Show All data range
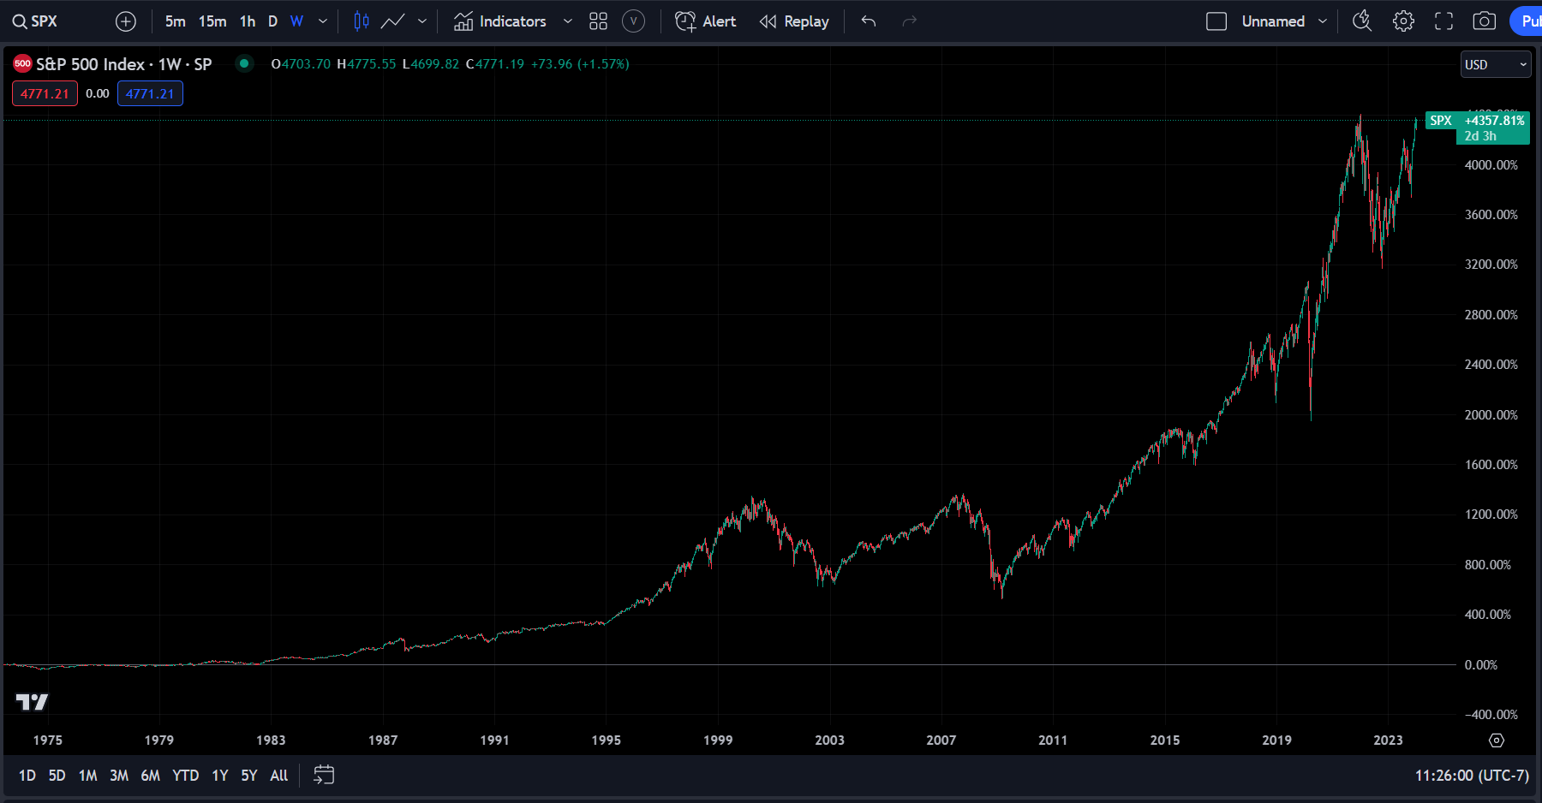This screenshot has width=1542, height=803. (x=279, y=776)
